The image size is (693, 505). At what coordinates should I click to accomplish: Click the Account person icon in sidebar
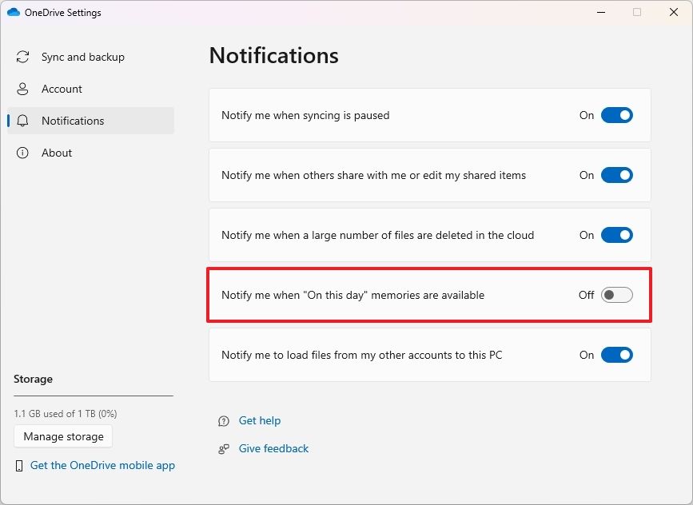[x=22, y=89]
